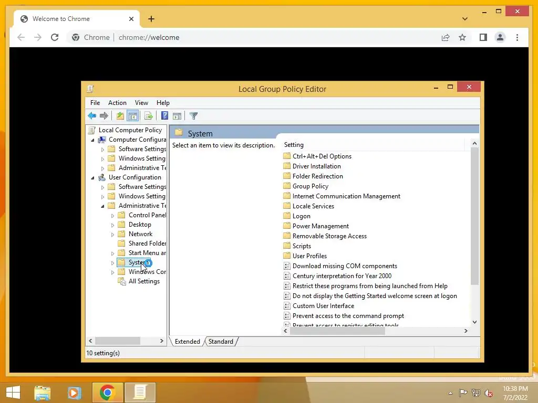Open the View menu

(x=141, y=103)
